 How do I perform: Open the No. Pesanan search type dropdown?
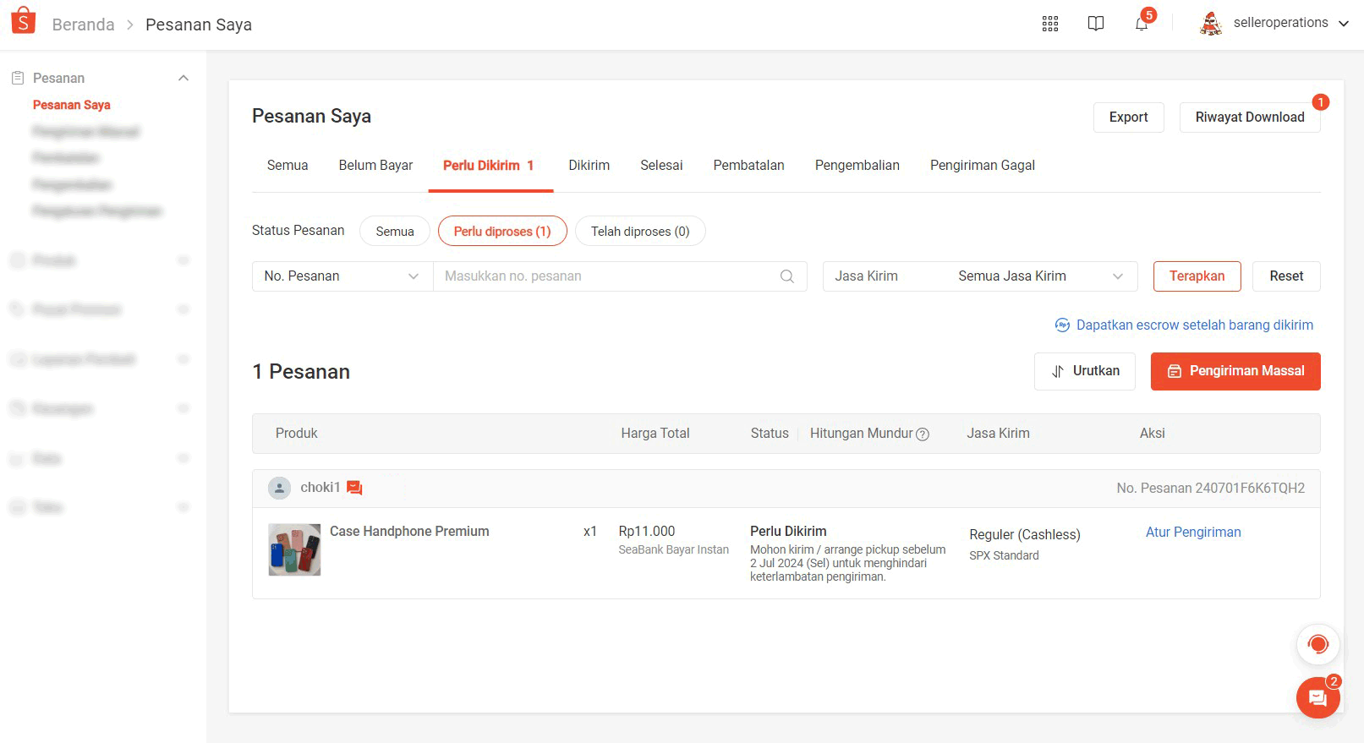[342, 276]
